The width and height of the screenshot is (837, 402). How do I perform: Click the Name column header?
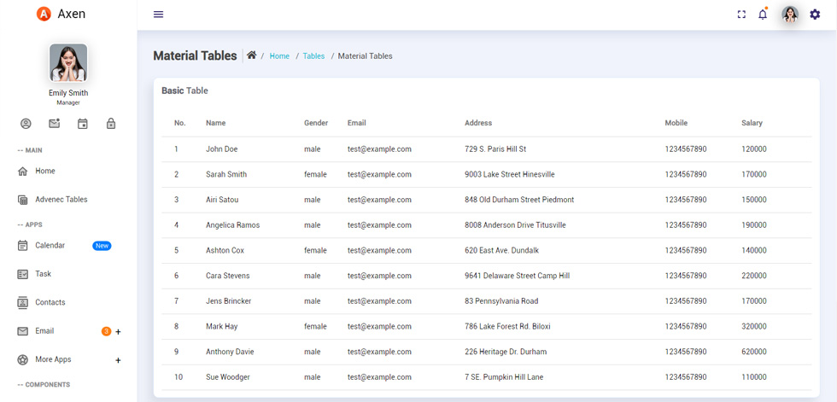(x=215, y=123)
